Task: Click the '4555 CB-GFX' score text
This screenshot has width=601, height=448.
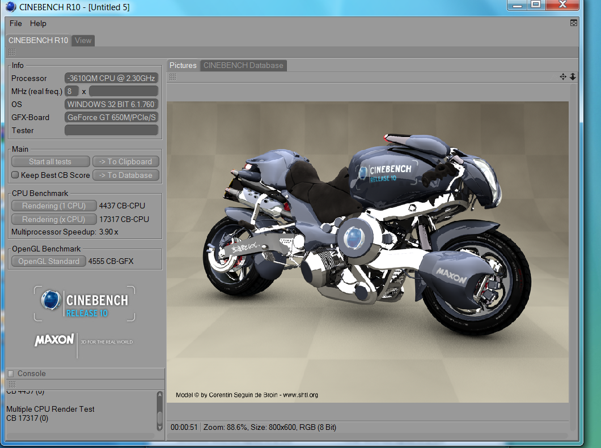Action: [x=111, y=261]
